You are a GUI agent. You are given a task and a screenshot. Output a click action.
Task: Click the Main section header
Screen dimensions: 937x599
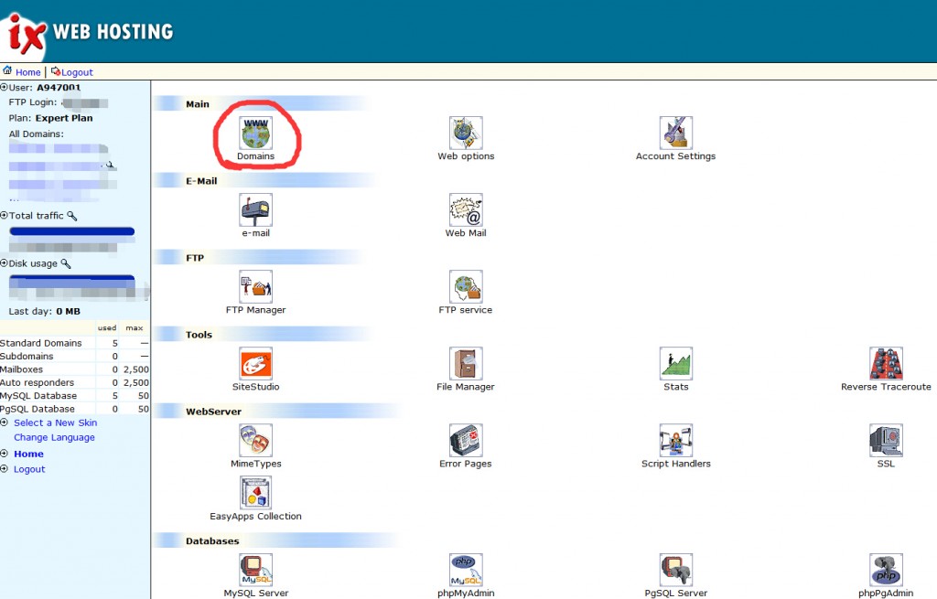(198, 104)
